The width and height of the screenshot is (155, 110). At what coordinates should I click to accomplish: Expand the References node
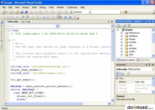tap(121, 33)
